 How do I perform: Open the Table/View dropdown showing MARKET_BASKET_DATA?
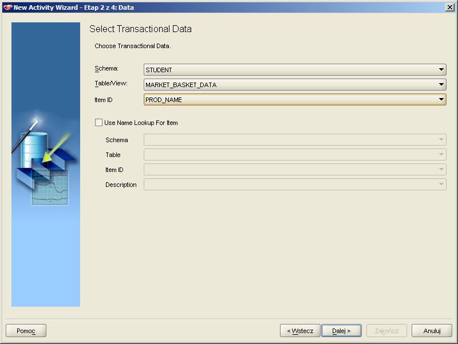pyautogui.click(x=295, y=84)
